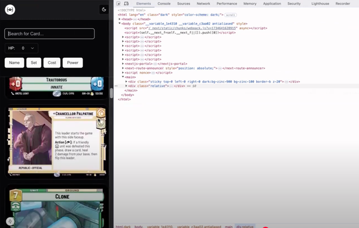Screen dimensions: 359x228
Task: Click the scroll badge on html element
Action: point(230,15)
